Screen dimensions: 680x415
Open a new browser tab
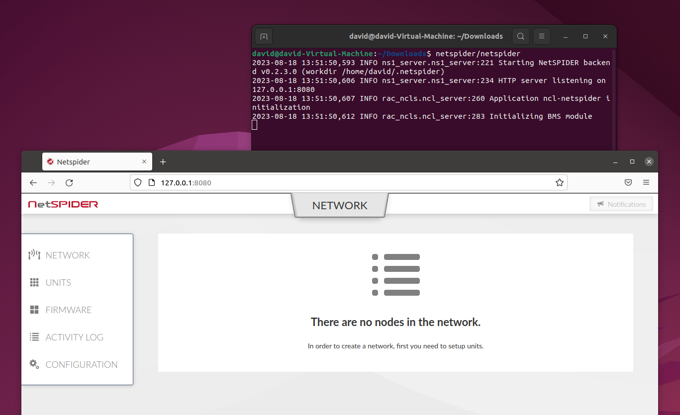[163, 162]
